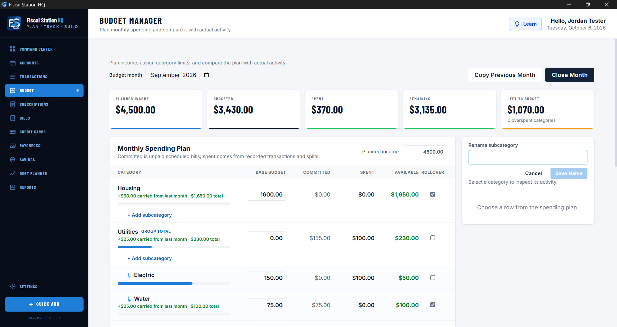Image resolution: width=617 pixels, height=327 pixels.
Task: Open the calendar picker icon for budget month
Action: click(206, 75)
